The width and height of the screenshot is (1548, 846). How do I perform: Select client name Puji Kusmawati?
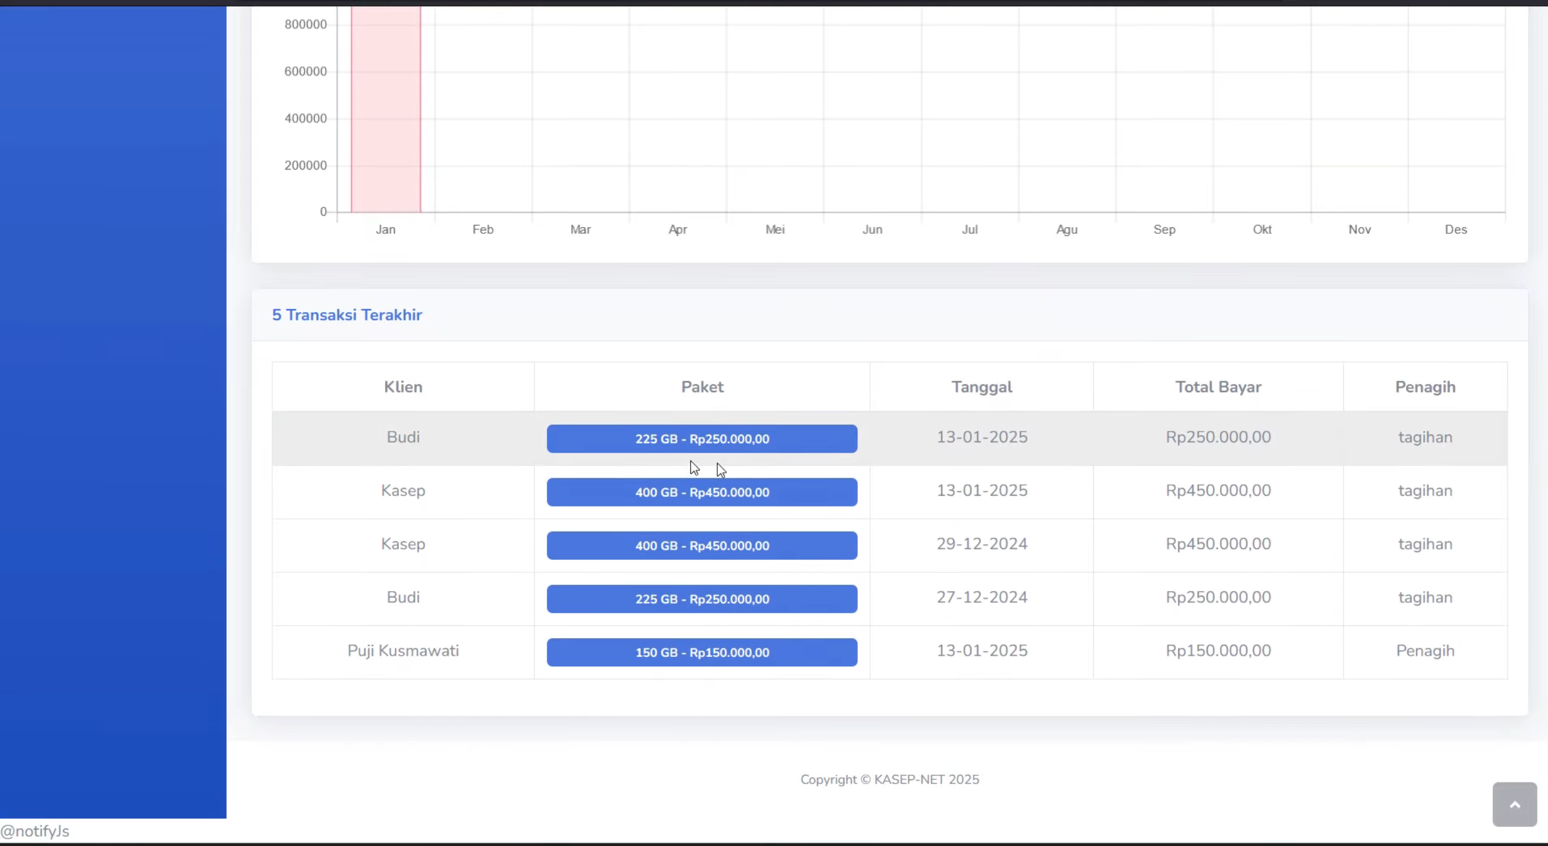point(403,651)
